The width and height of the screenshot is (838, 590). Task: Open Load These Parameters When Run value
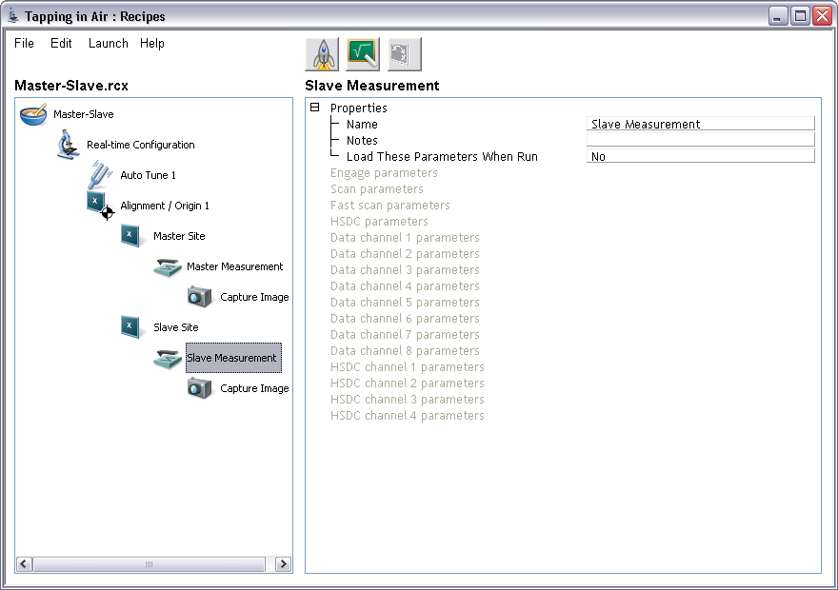point(700,157)
